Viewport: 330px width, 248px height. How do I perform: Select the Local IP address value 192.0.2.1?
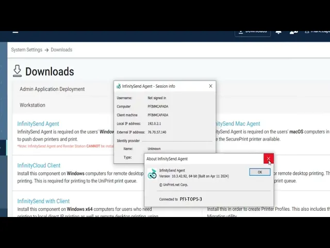point(154,123)
